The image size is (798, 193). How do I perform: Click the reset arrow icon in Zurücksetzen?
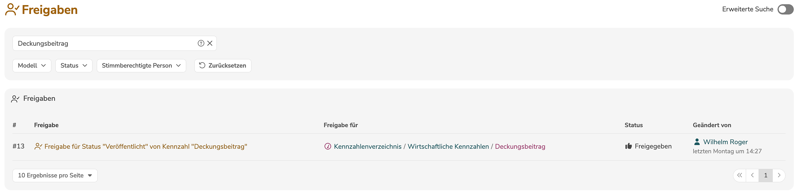pos(202,65)
